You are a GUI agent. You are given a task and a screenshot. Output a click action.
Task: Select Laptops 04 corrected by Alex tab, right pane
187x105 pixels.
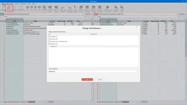pos(105,102)
